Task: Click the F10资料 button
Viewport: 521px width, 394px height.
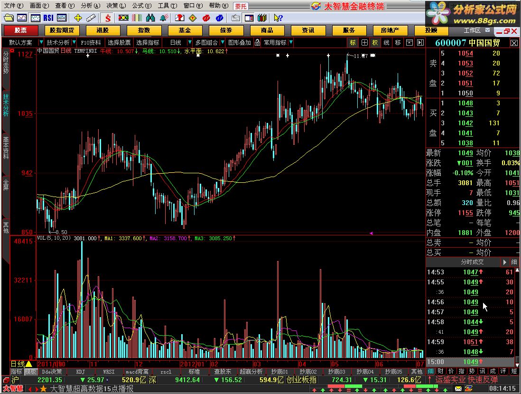Action: (x=91, y=43)
